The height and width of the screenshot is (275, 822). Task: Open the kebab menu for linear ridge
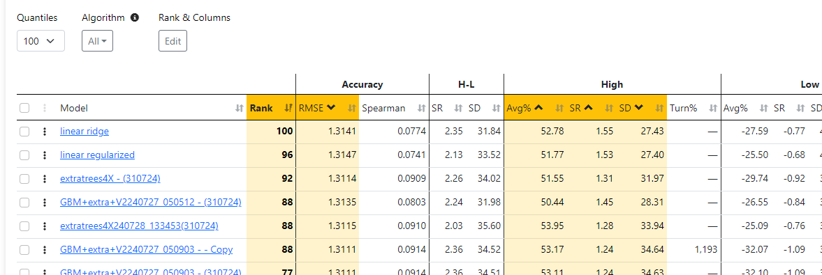pos(45,132)
